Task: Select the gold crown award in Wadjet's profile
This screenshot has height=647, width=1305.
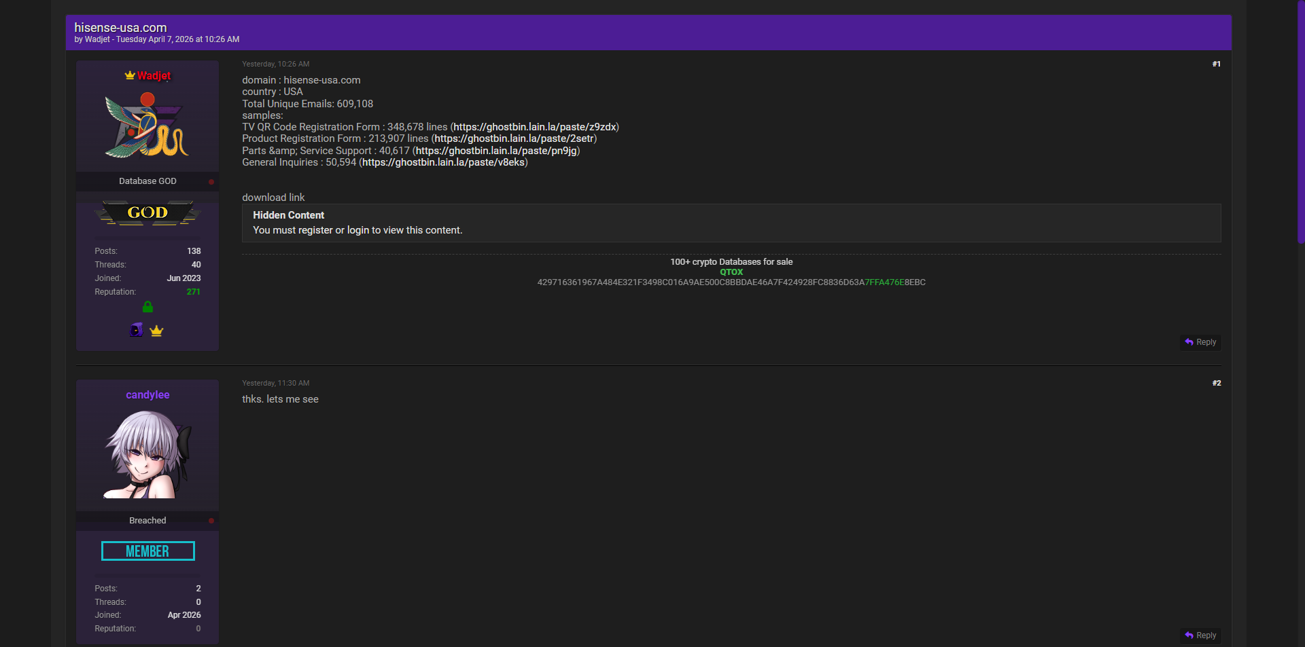Action: [x=157, y=331]
